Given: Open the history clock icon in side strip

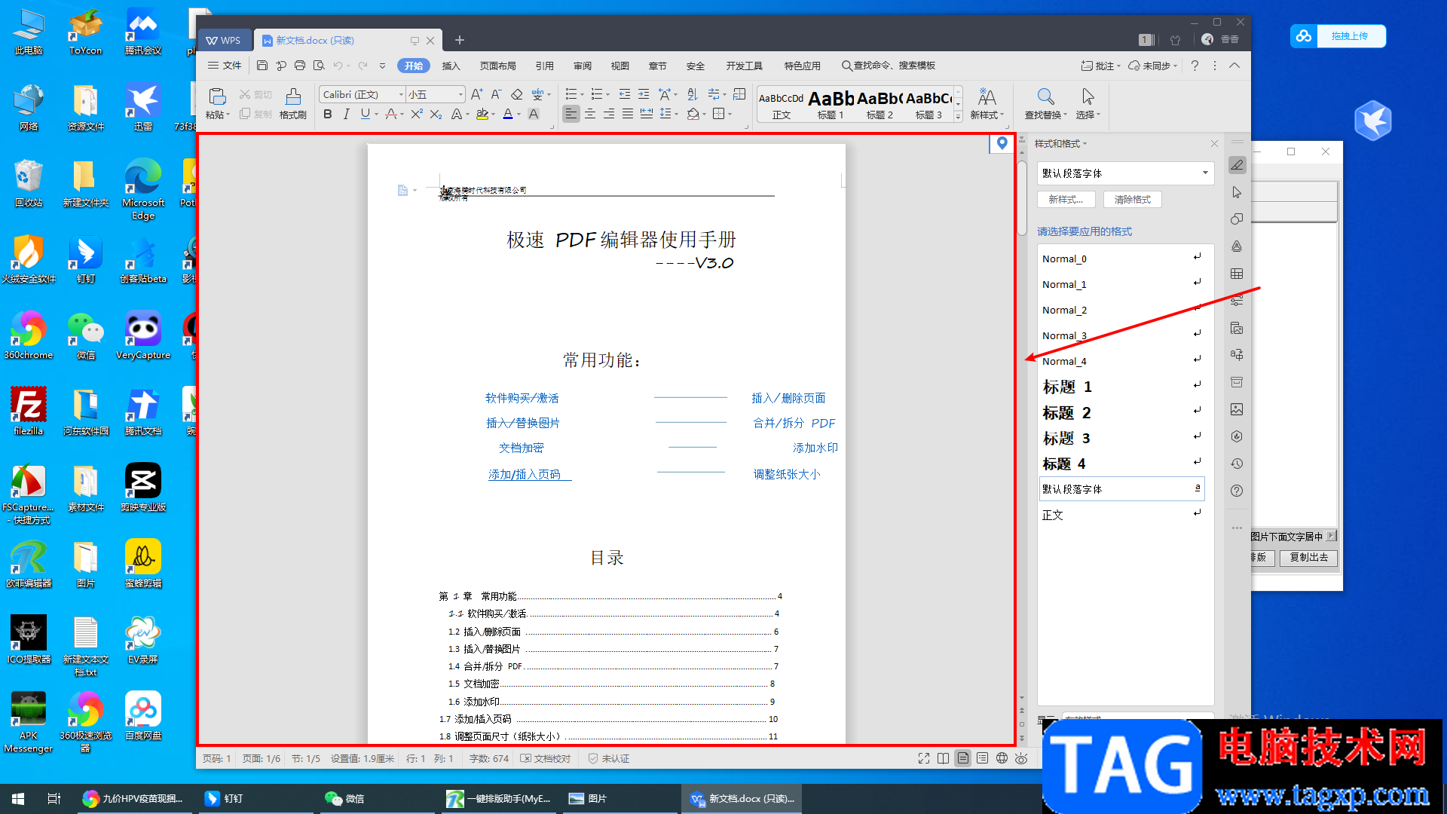Looking at the screenshot, I should coord(1237,464).
